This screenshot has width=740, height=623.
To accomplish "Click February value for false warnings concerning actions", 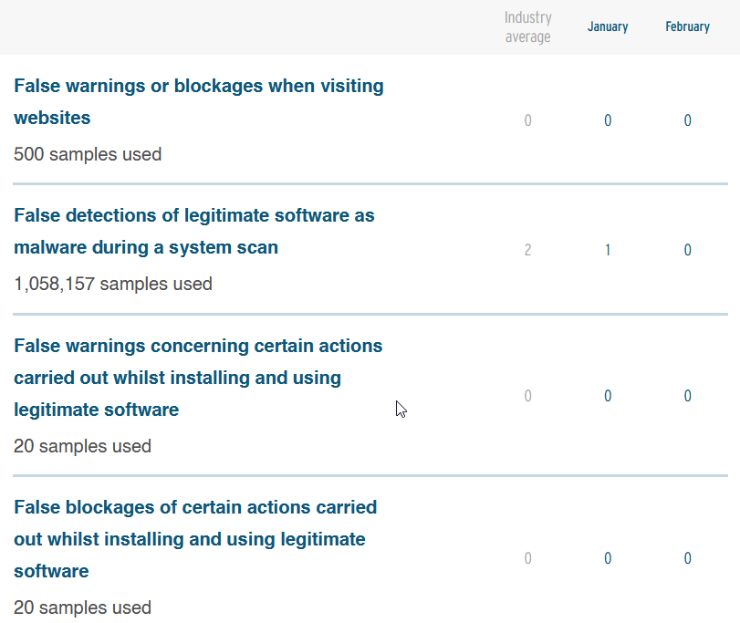I will coord(688,396).
